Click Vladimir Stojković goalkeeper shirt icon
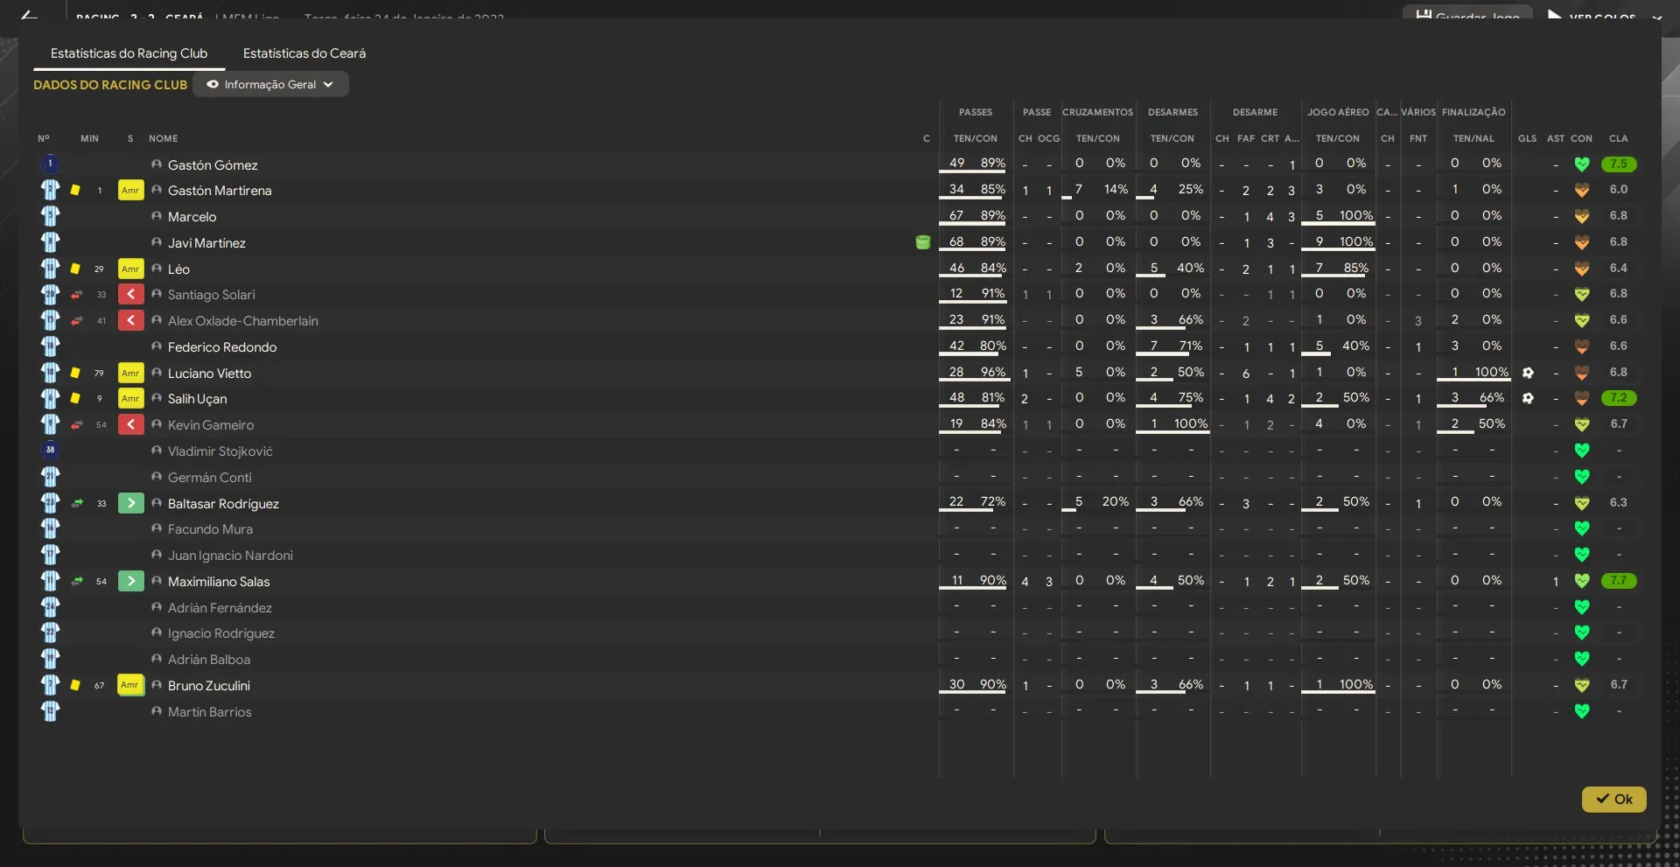The width and height of the screenshot is (1680, 867). (x=50, y=451)
